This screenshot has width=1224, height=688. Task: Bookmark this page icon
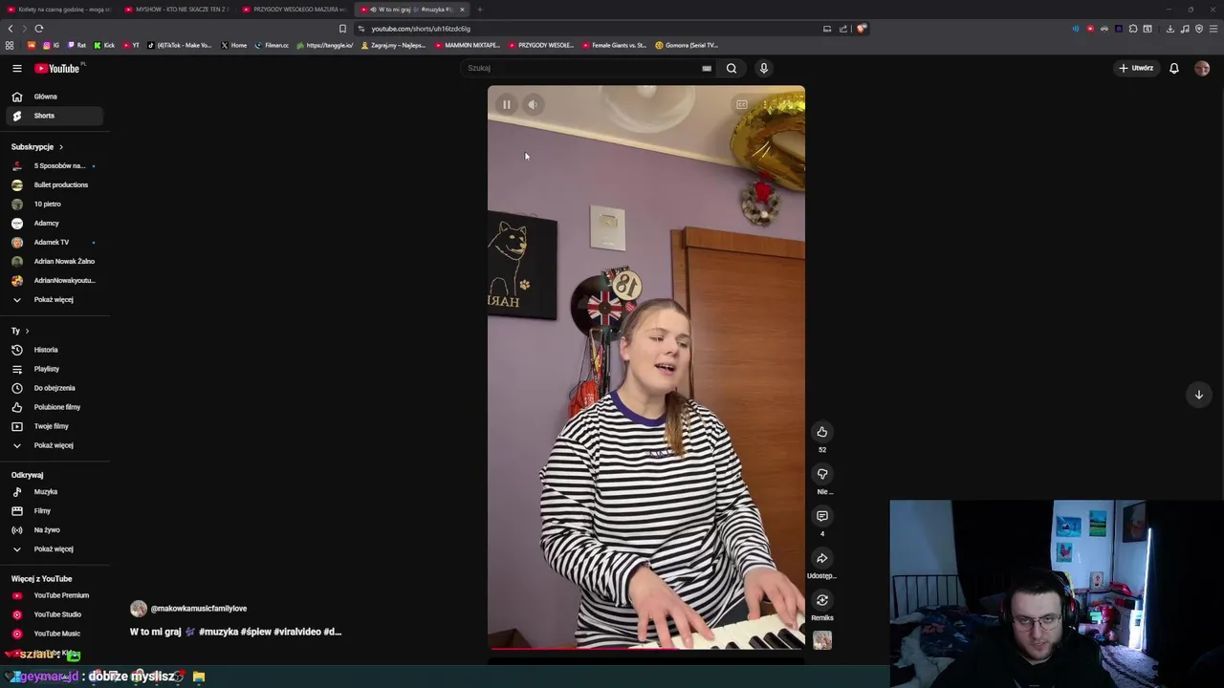[342, 29]
